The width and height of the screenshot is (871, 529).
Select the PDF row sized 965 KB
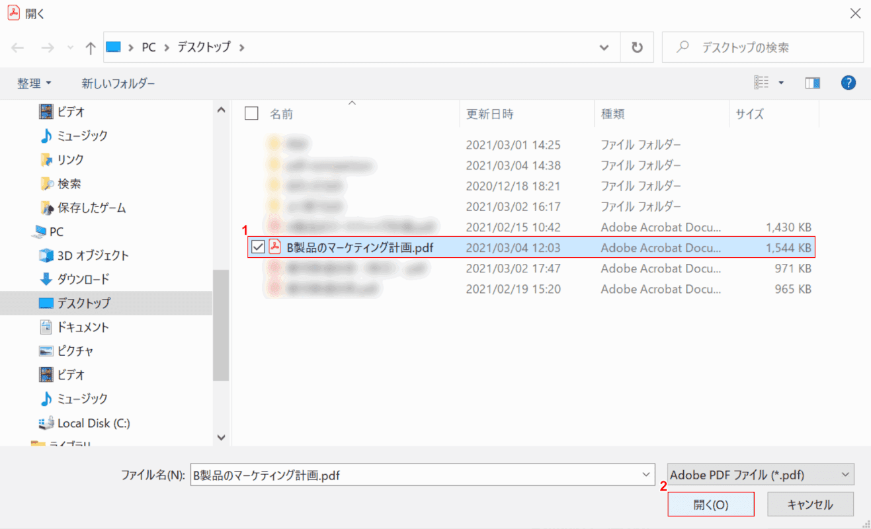coord(530,289)
